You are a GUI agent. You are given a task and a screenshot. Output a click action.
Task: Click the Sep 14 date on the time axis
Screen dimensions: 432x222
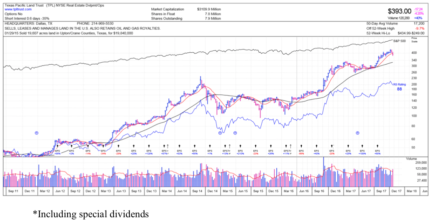point(196,191)
